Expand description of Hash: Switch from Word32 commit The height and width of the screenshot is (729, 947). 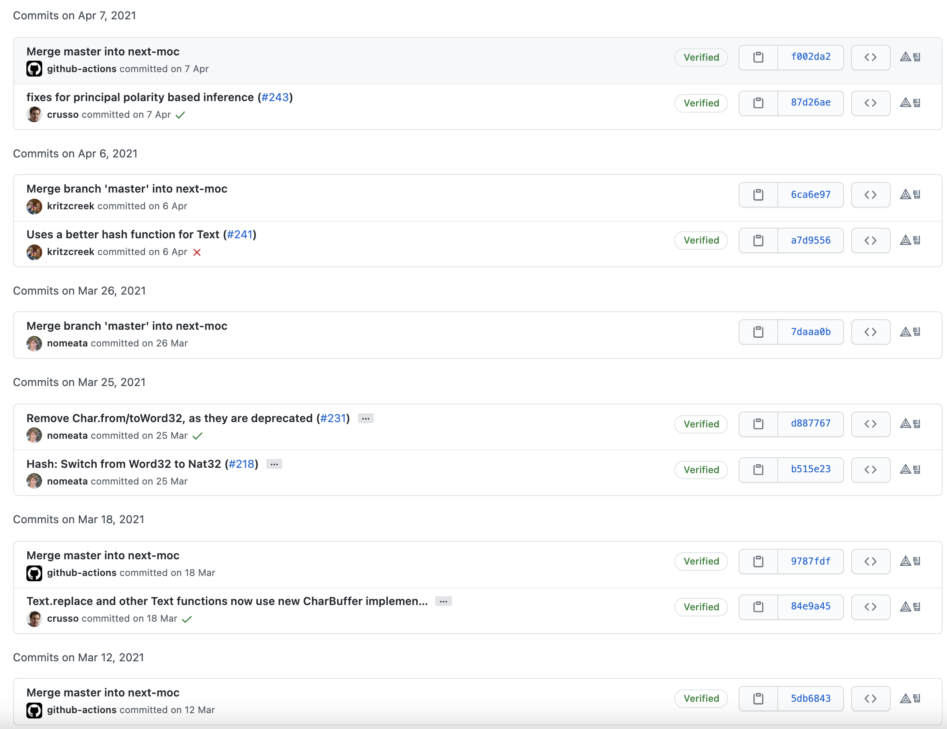(x=274, y=464)
